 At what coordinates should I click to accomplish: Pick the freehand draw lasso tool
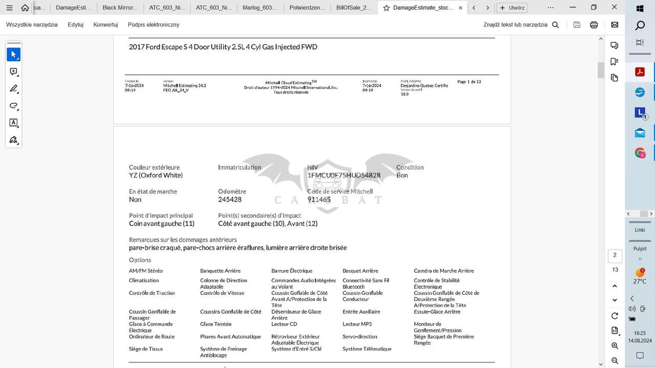click(14, 106)
